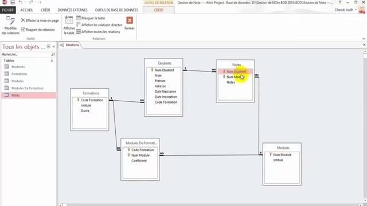Screen dimensions: 367x206
Task: Click Adresse field in Etudiants table
Action: (x=160, y=86)
